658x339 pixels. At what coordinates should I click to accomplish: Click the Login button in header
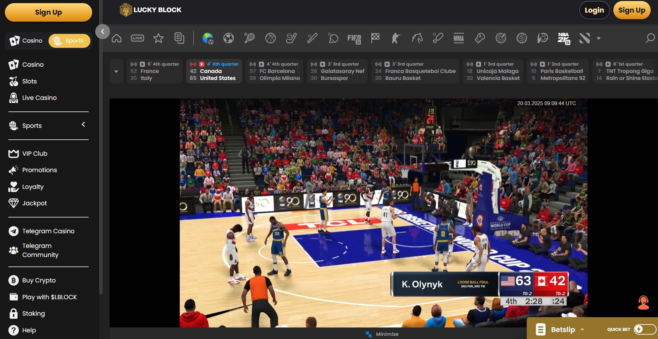(594, 10)
